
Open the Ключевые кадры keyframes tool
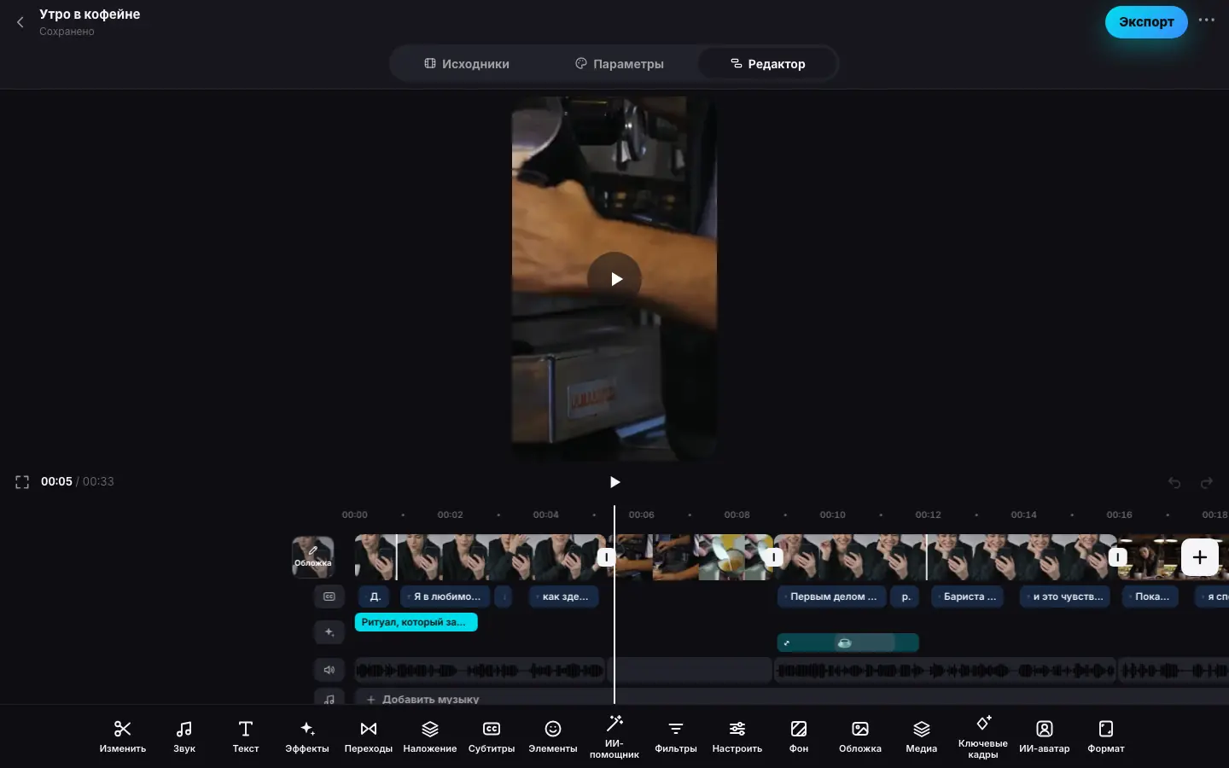click(983, 736)
